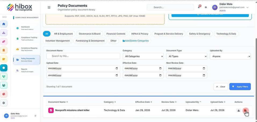Open the people group sidebar icon
The height and width of the screenshot is (122, 257).
pyautogui.click(x=3, y=85)
